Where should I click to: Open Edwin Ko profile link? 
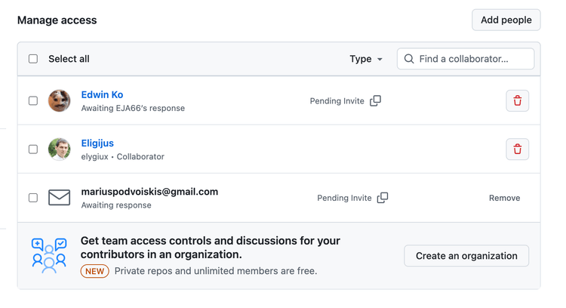[102, 94]
